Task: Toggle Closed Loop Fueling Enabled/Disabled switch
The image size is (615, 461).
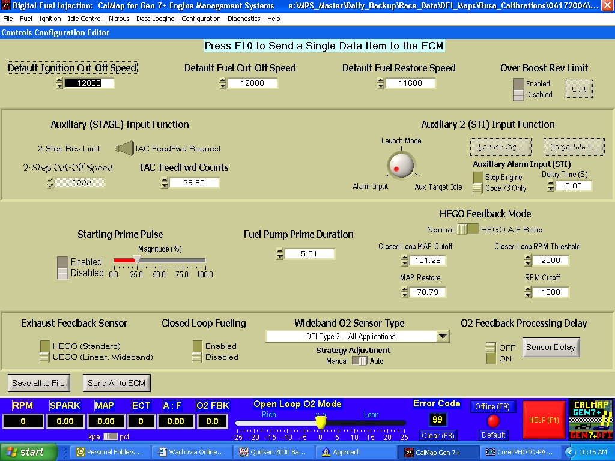Action: click(197, 352)
